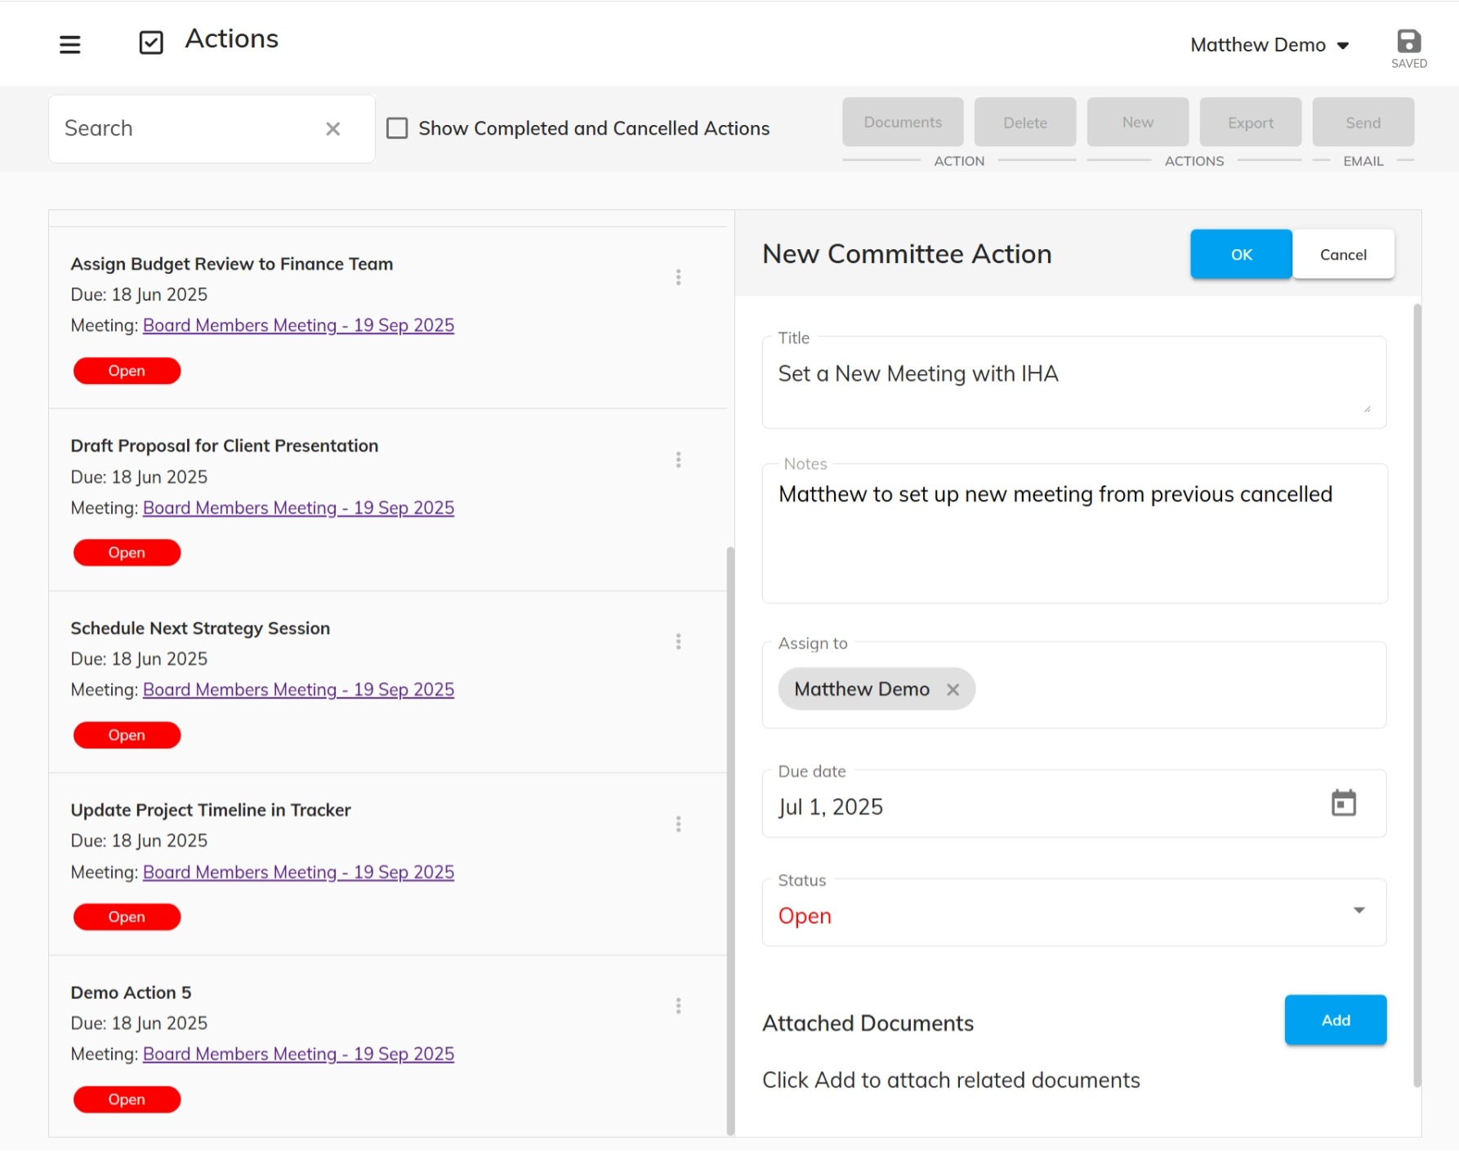Open the due date calendar picker
The height and width of the screenshot is (1151, 1459).
[x=1343, y=803]
